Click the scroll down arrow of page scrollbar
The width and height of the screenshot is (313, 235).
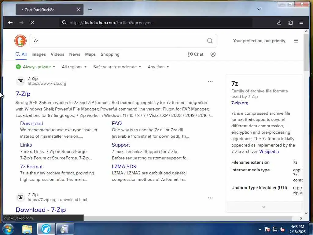pos(306,213)
